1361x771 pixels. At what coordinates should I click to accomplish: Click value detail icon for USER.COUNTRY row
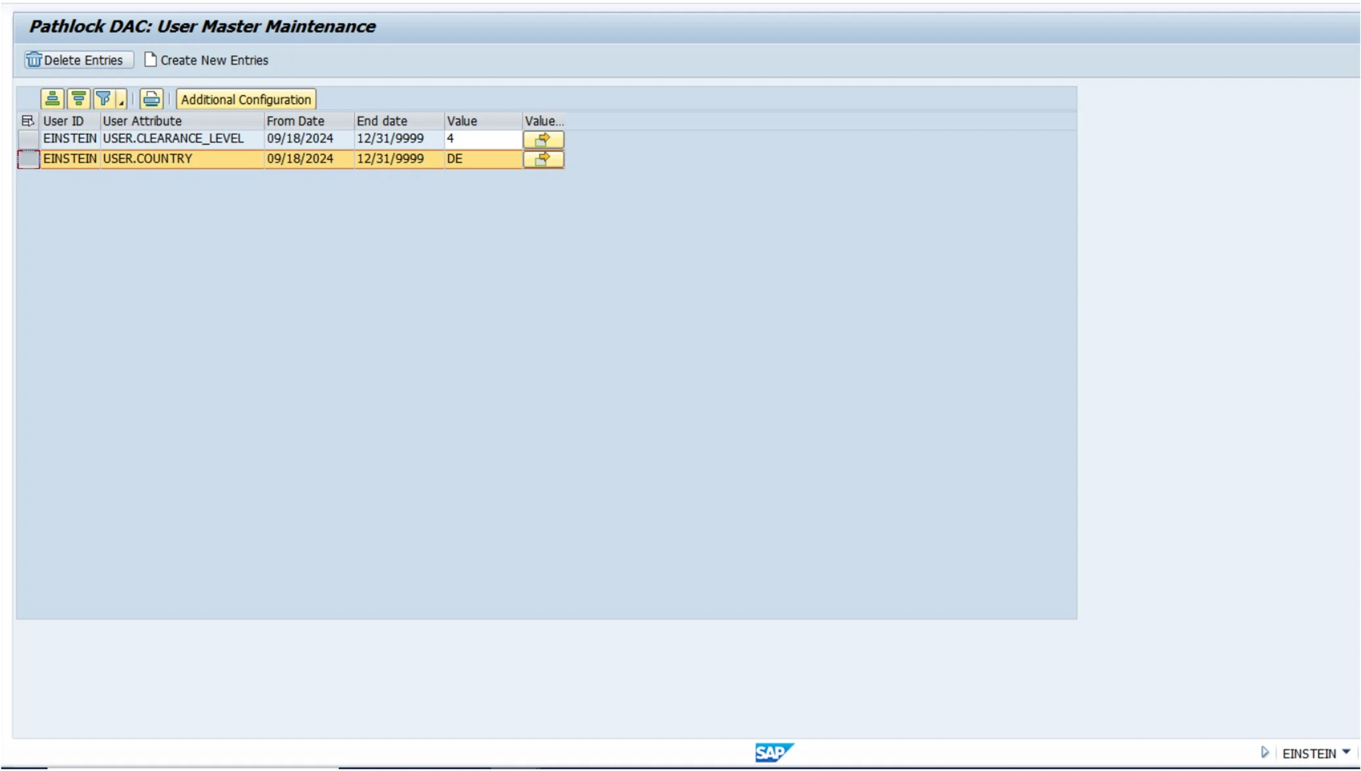tap(543, 159)
